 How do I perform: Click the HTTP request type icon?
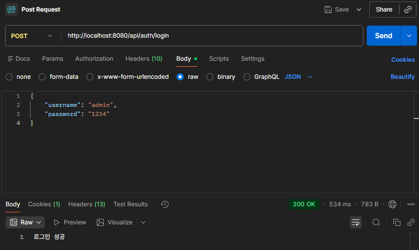(x=12, y=10)
